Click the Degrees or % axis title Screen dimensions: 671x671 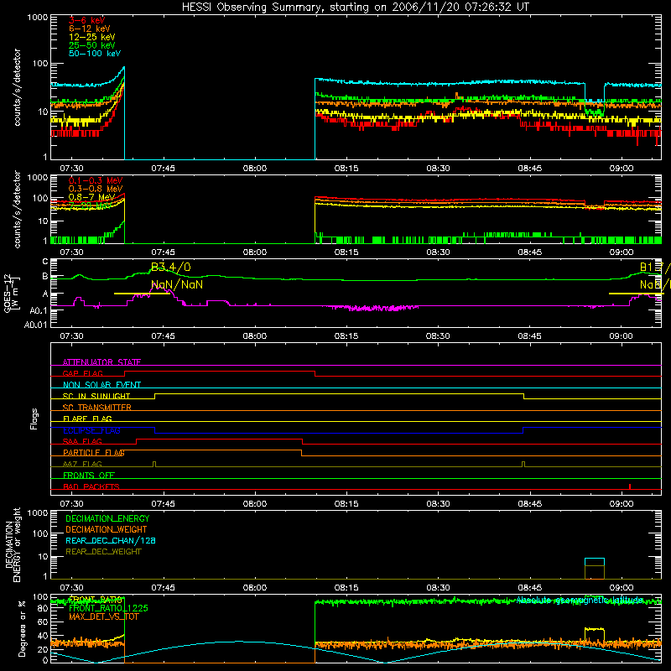point(22,628)
